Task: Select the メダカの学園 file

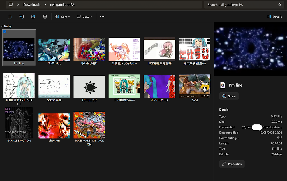Action: click(54, 88)
